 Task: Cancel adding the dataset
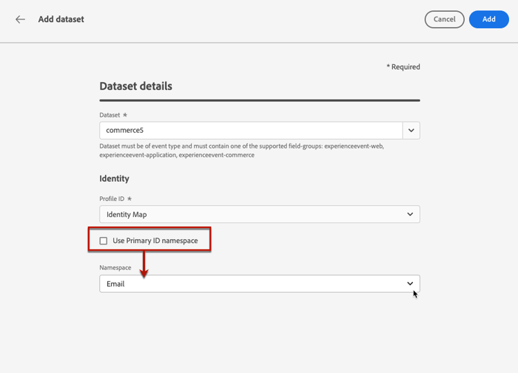pyautogui.click(x=444, y=19)
